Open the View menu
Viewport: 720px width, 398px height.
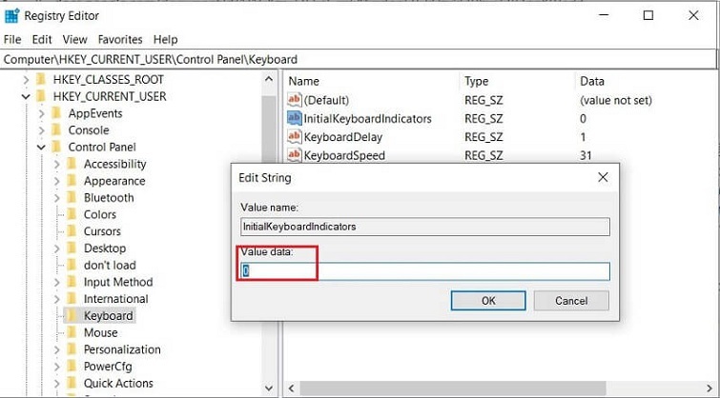pos(74,40)
